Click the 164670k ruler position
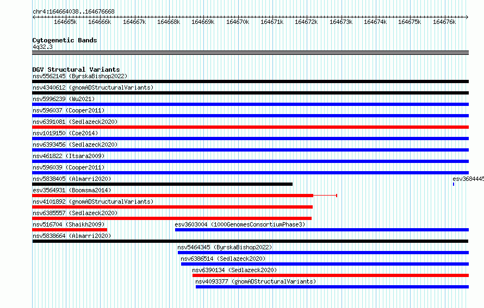This screenshot has height=308, width=484. coord(238,22)
